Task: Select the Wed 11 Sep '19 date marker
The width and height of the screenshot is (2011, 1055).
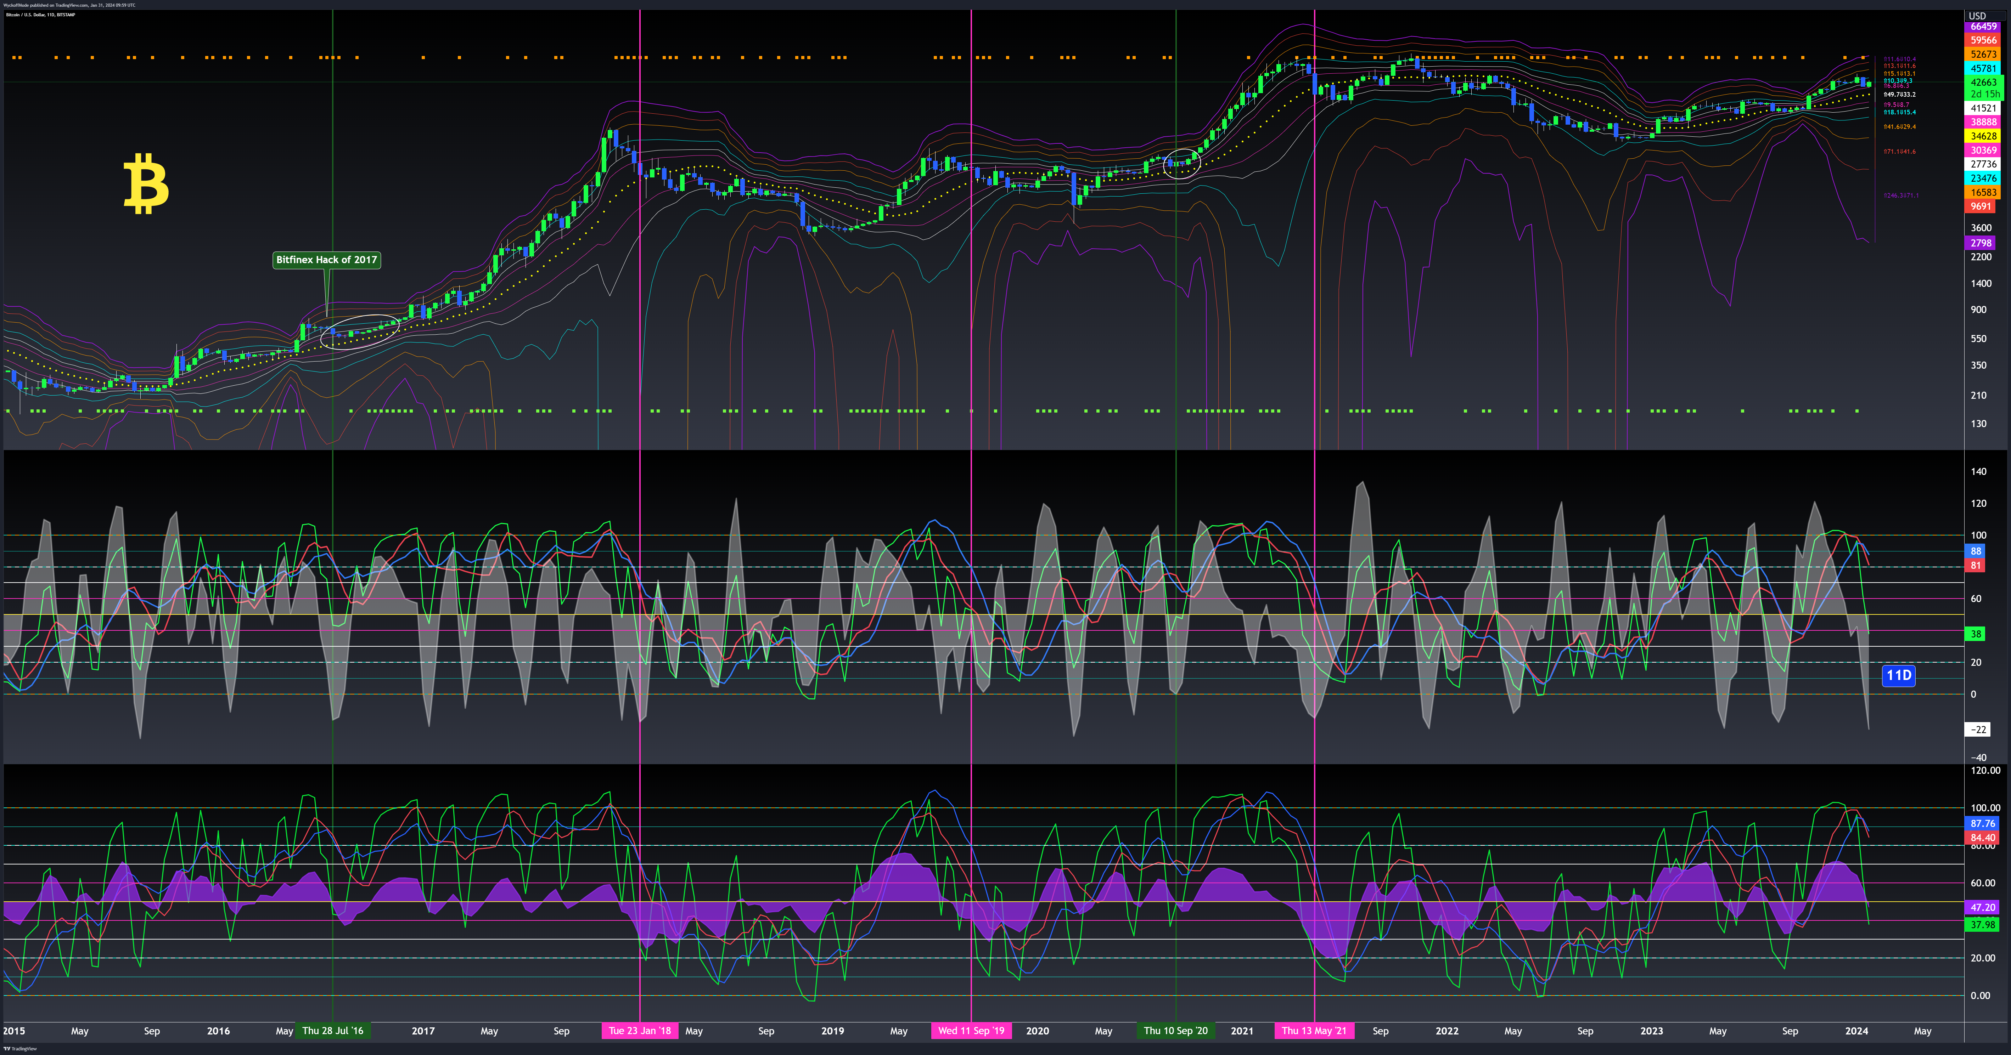Action: [971, 1031]
